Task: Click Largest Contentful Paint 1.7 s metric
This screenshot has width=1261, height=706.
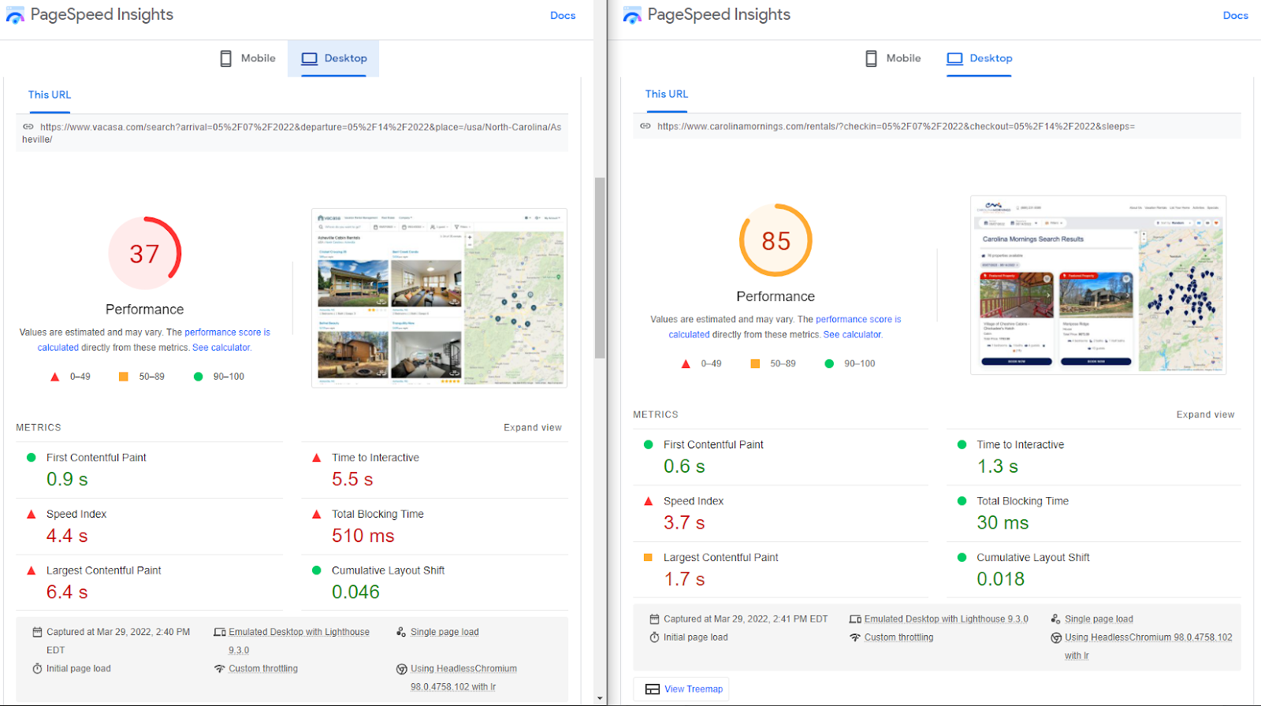Action: (x=781, y=570)
